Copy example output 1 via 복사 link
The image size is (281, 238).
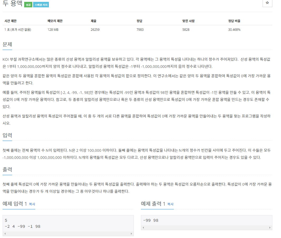[170, 204]
